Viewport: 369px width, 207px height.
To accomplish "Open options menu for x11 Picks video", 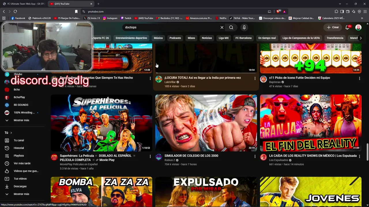I will tap(359, 78).
